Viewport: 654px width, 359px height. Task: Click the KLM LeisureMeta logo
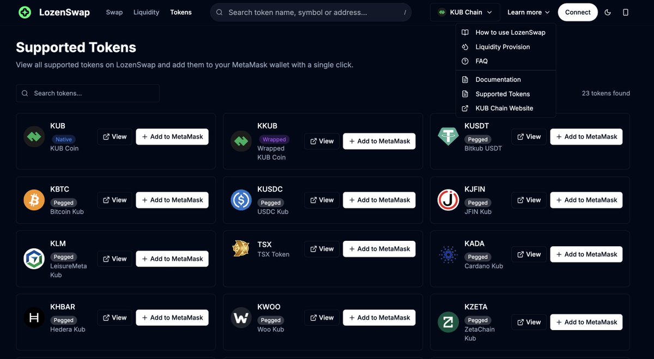coord(34,259)
